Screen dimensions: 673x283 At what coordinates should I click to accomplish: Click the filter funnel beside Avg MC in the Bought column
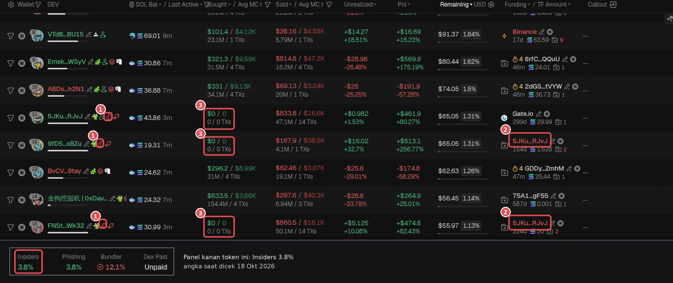268,5
